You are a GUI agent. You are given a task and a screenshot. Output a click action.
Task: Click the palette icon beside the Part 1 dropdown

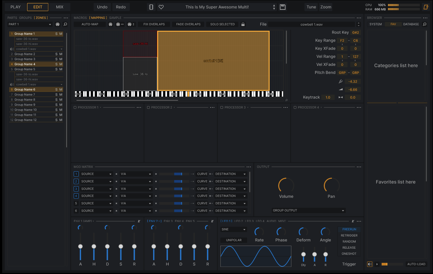point(57,24)
